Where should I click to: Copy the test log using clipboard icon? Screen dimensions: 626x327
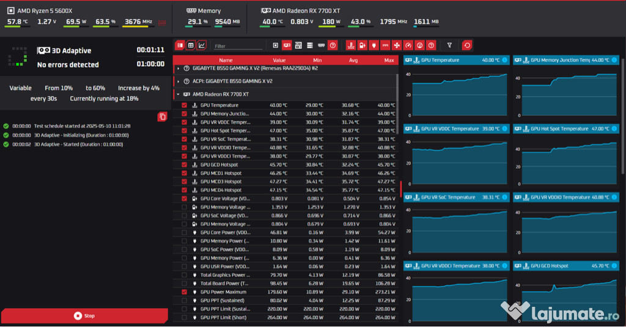click(x=162, y=117)
